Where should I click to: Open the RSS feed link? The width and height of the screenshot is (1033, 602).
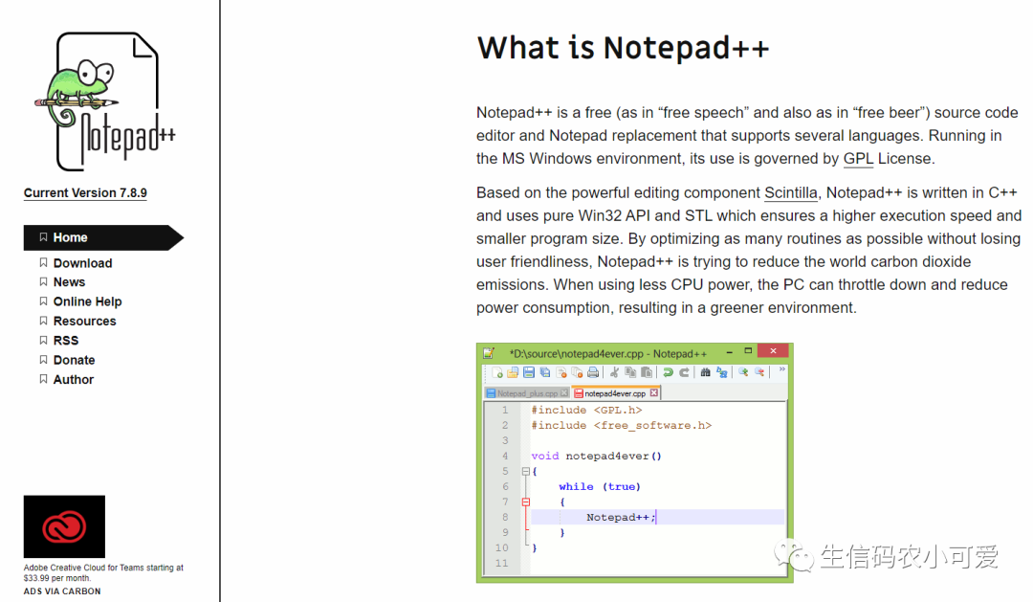[66, 340]
